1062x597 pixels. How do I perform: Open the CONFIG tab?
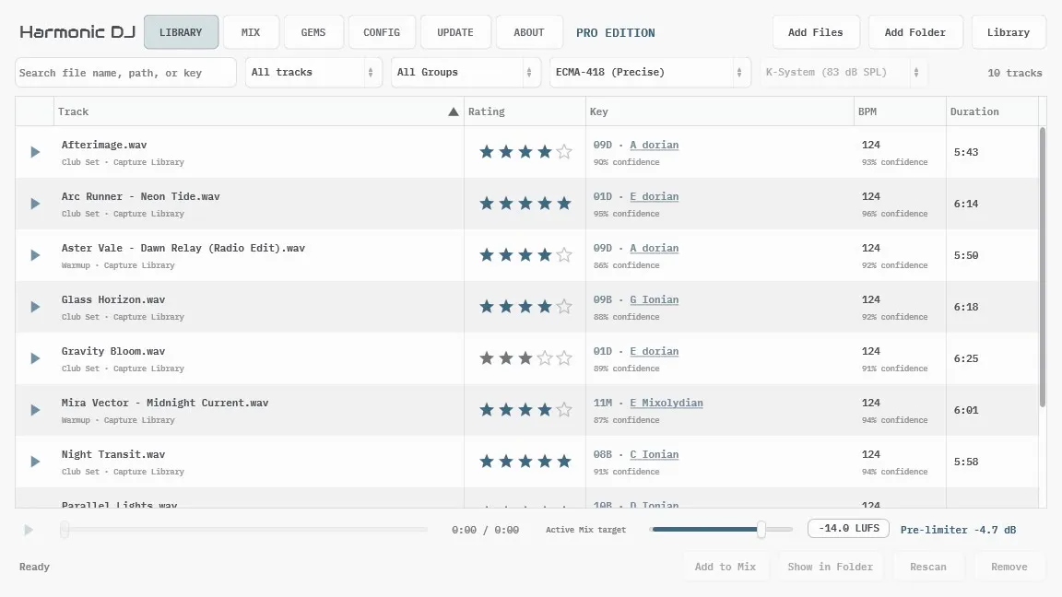(382, 32)
